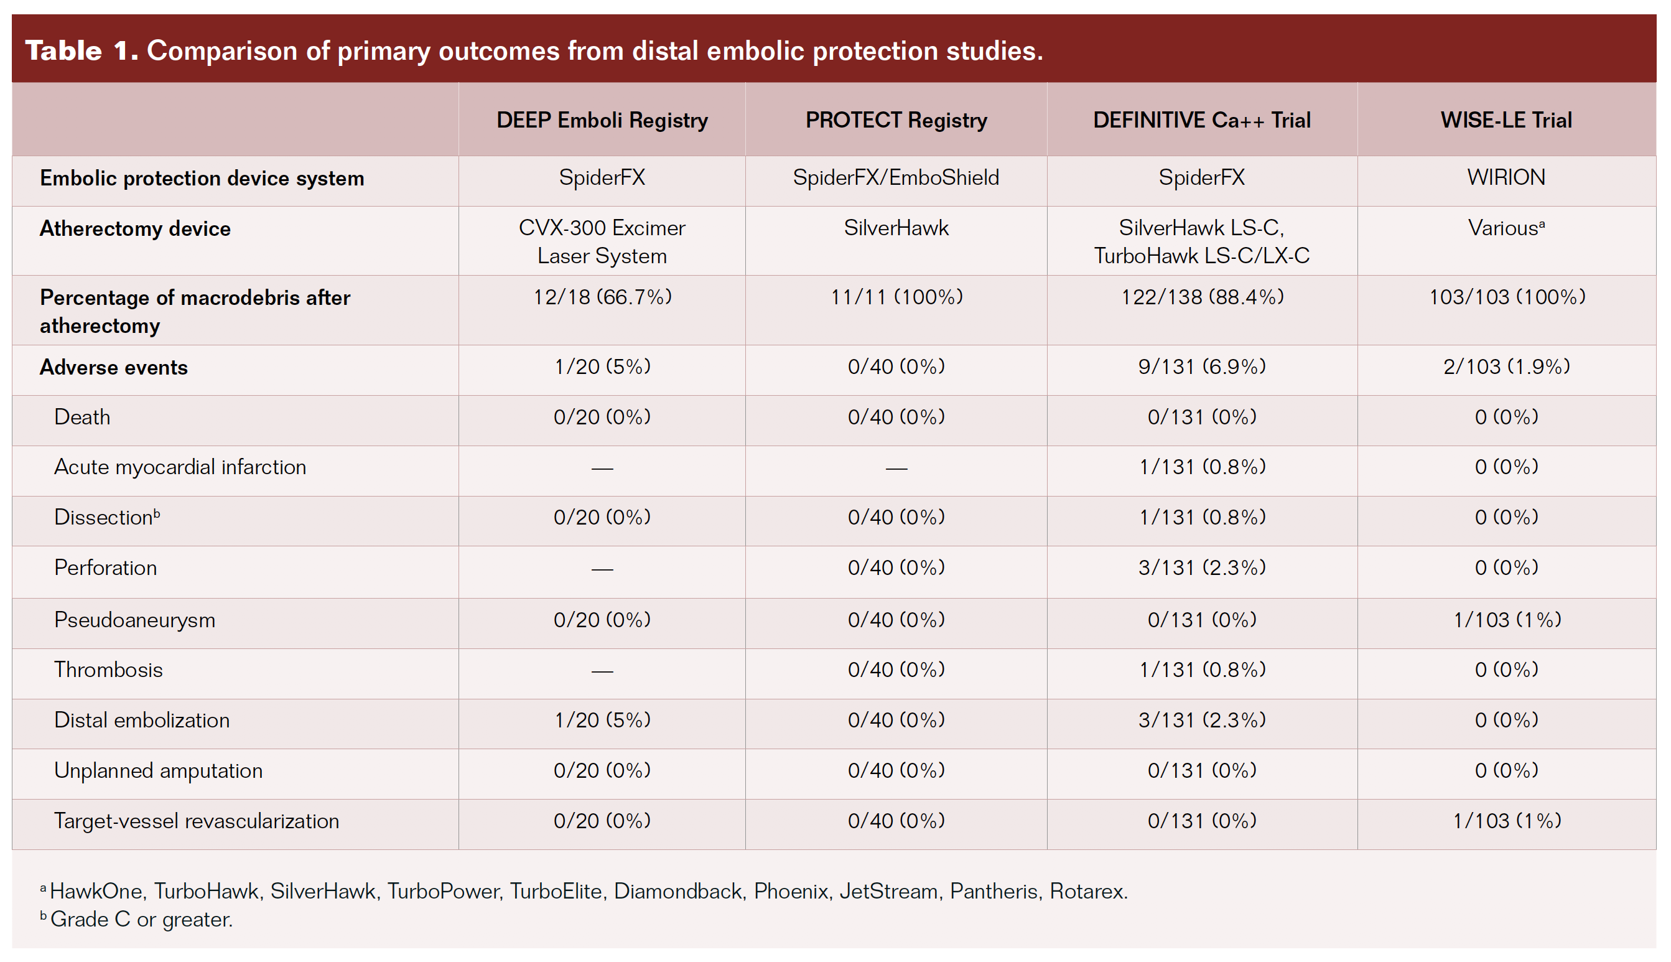Click the WISE-LE Trial column header

click(1506, 120)
